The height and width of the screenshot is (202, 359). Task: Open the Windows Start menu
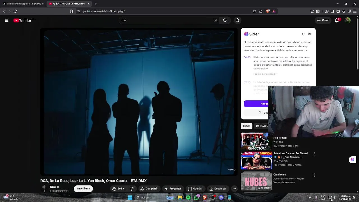(130, 198)
